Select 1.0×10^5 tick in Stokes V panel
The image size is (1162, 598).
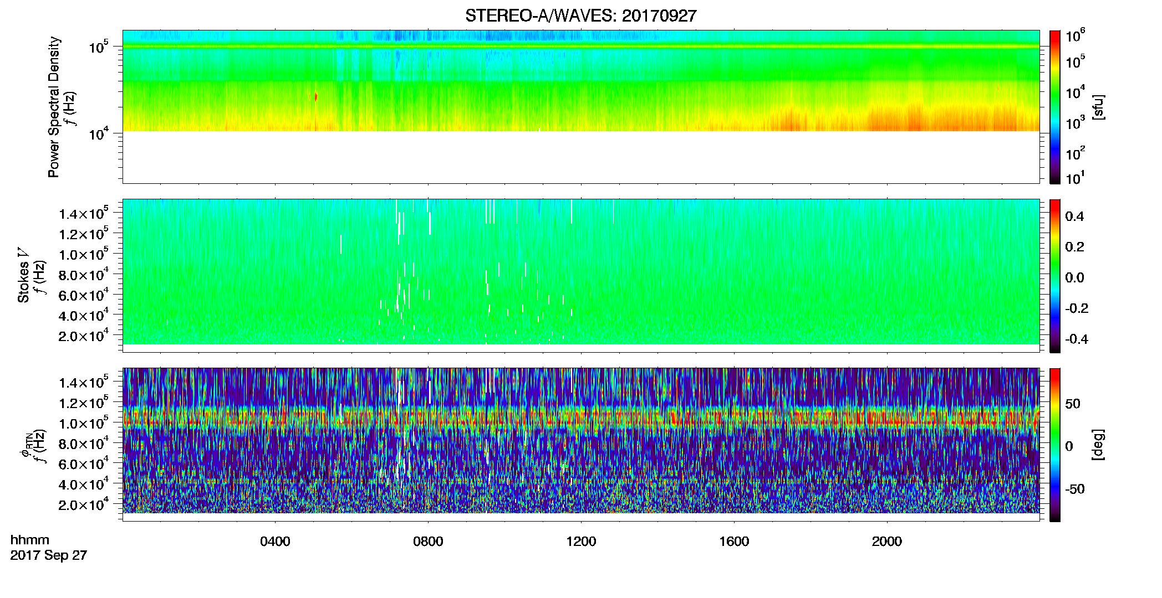point(84,254)
